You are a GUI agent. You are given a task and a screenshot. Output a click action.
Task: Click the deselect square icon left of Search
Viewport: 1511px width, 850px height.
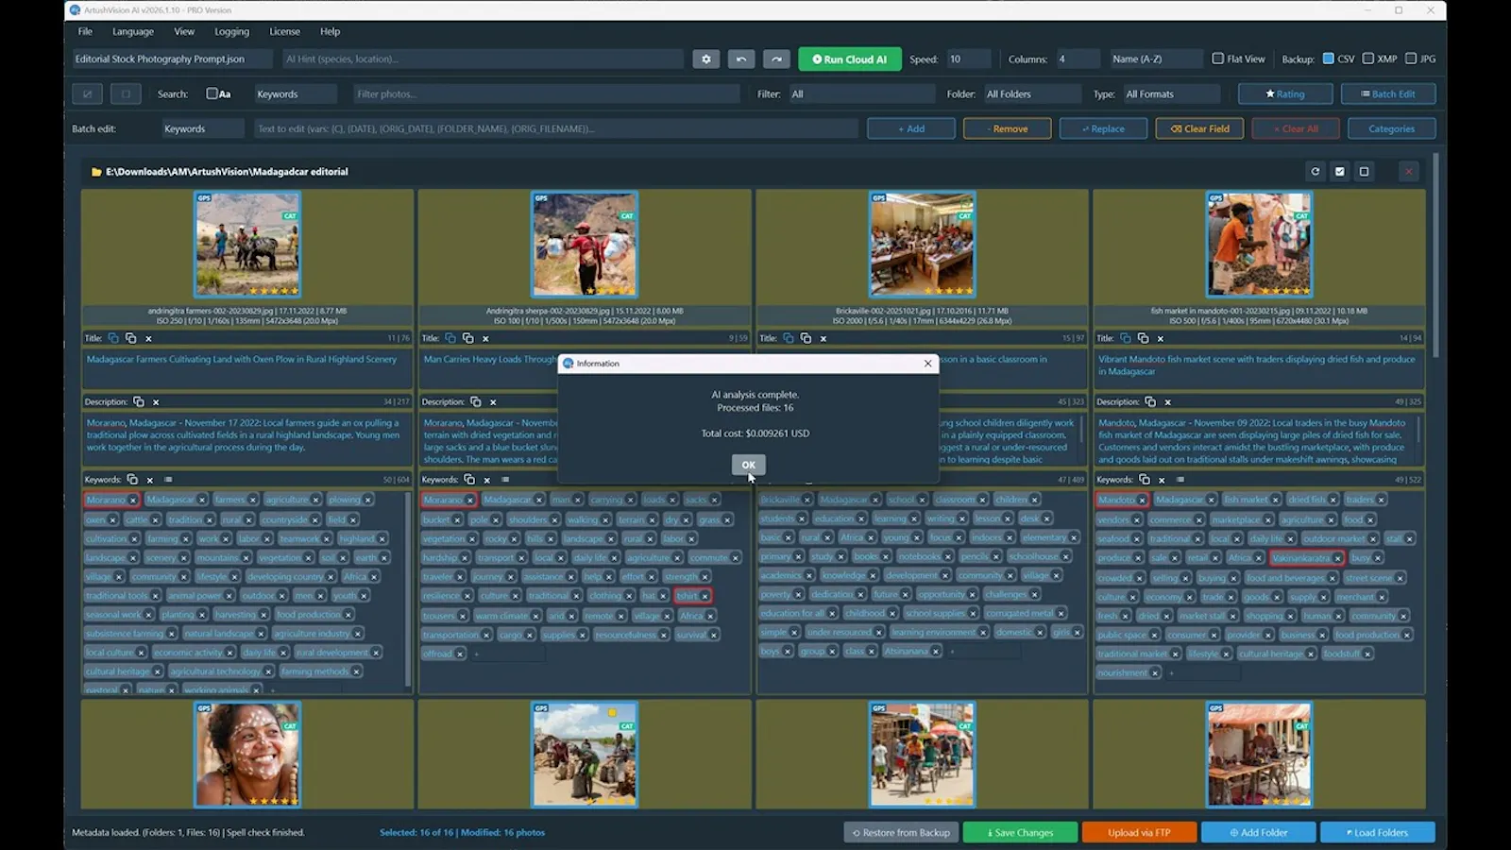click(x=126, y=93)
